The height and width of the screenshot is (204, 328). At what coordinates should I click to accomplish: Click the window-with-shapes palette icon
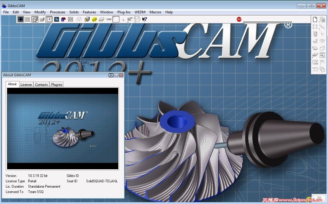(x=322, y=55)
